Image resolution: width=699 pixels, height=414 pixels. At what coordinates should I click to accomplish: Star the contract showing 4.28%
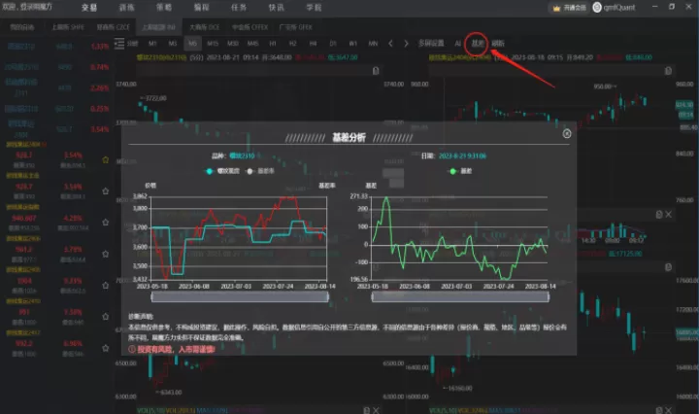pyautogui.click(x=106, y=223)
